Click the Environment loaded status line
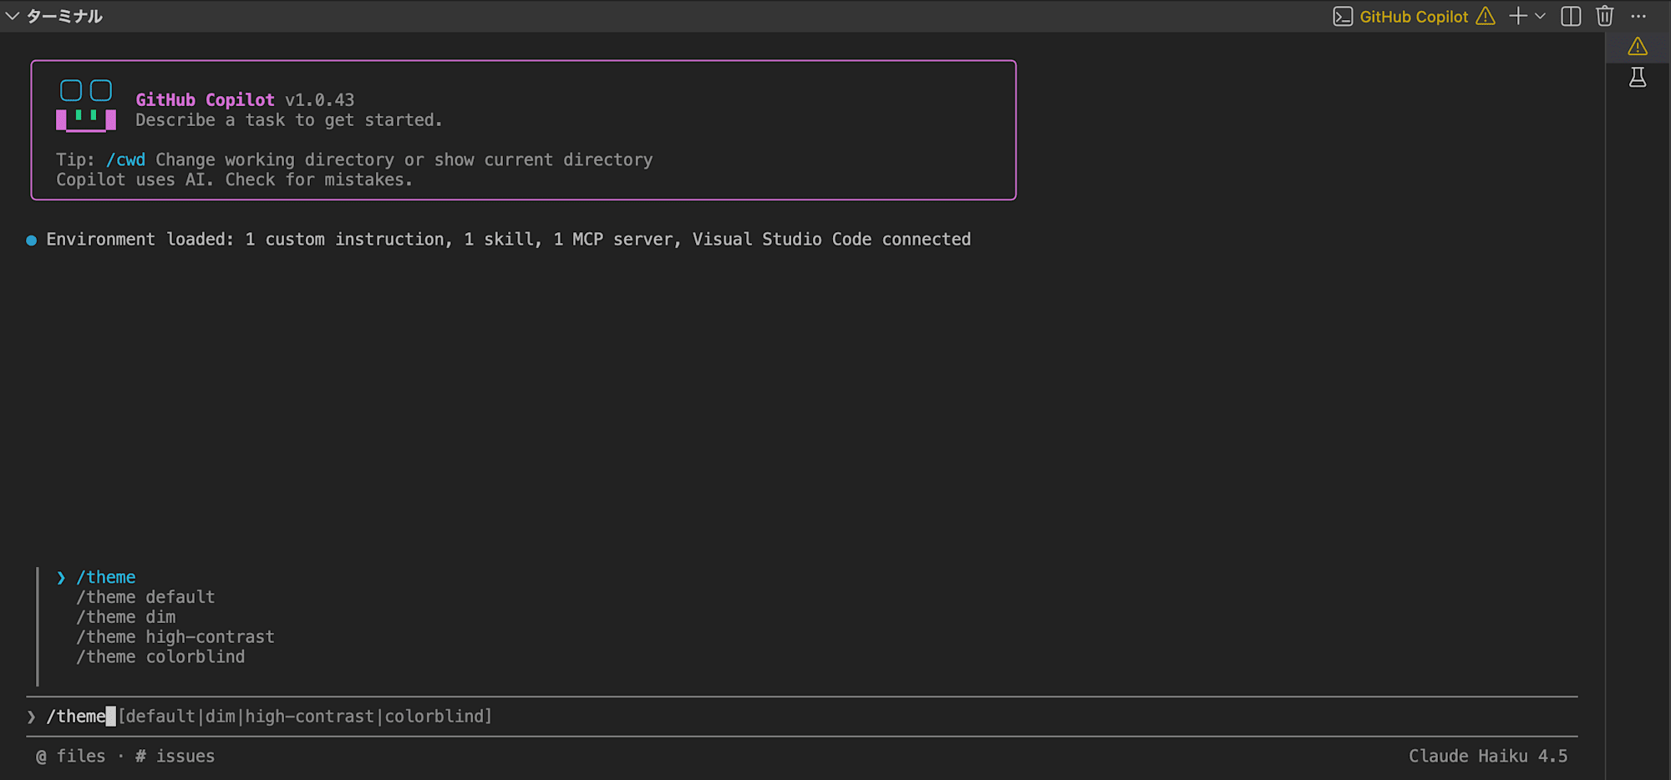The image size is (1671, 780). point(508,240)
